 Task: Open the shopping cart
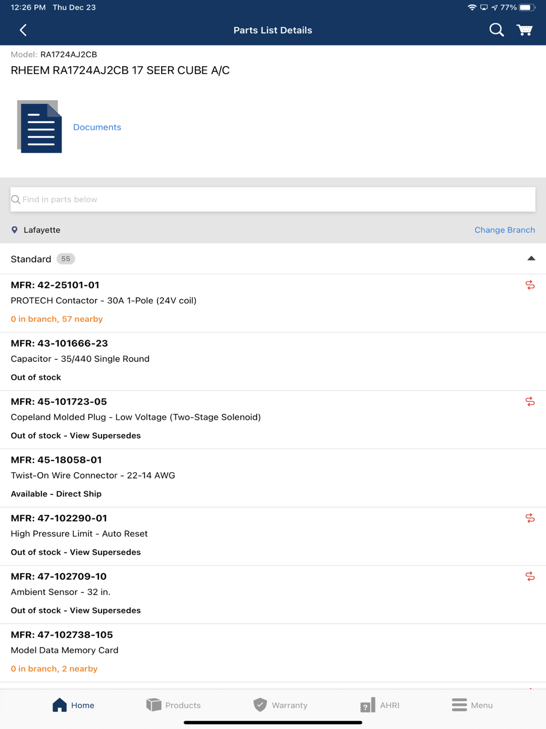(525, 30)
